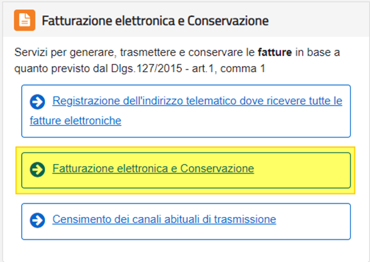Click the orange document icon in header
This screenshot has width=370, height=262.
pos(24,20)
